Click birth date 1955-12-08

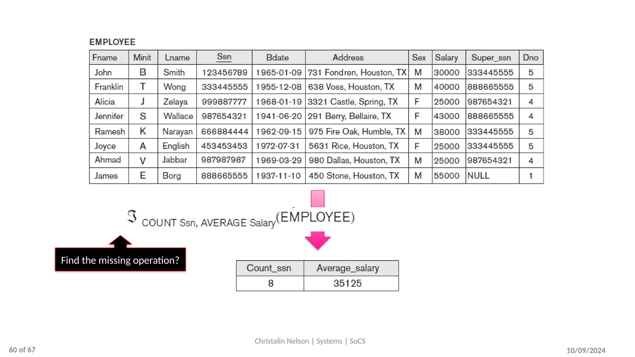[x=278, y=87]
